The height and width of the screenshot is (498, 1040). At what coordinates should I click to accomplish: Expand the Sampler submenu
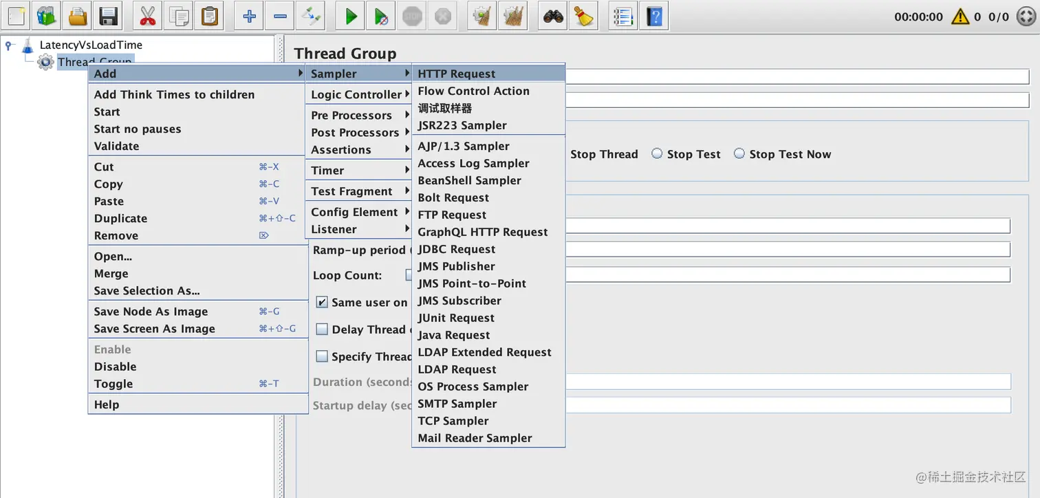[359, 74]
